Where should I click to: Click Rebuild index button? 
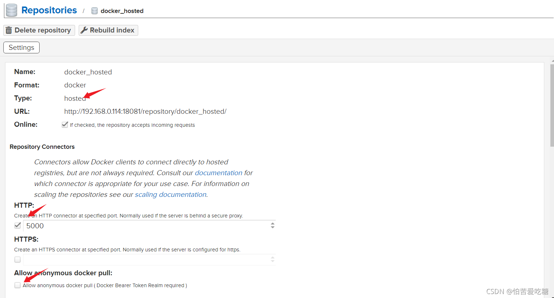point(108,30)
